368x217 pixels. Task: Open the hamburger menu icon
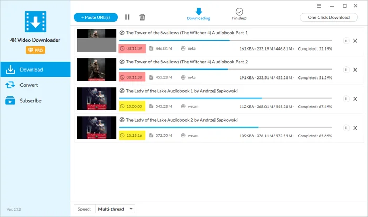point(319,6)
